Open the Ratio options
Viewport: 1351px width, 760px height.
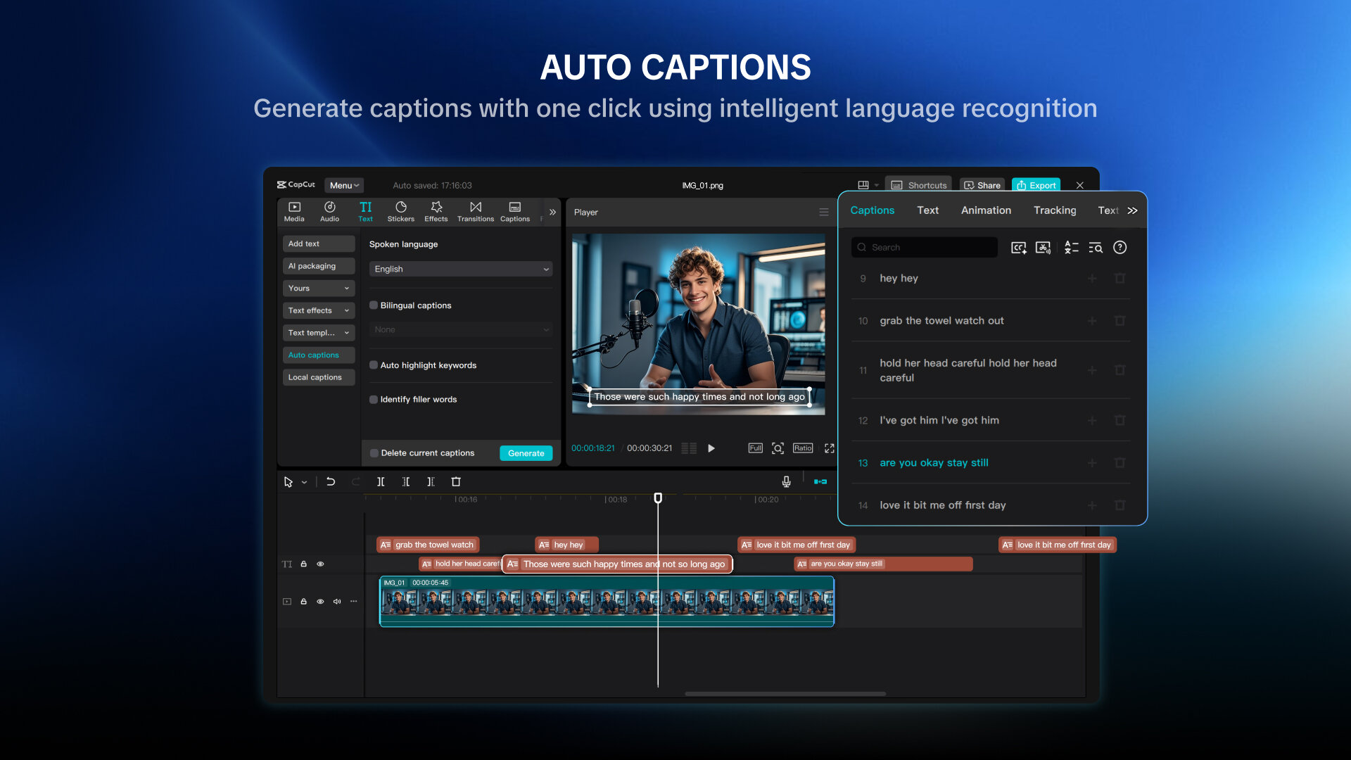coord(803,448)
